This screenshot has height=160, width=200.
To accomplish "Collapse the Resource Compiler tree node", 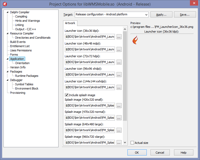I will (7, 33).
